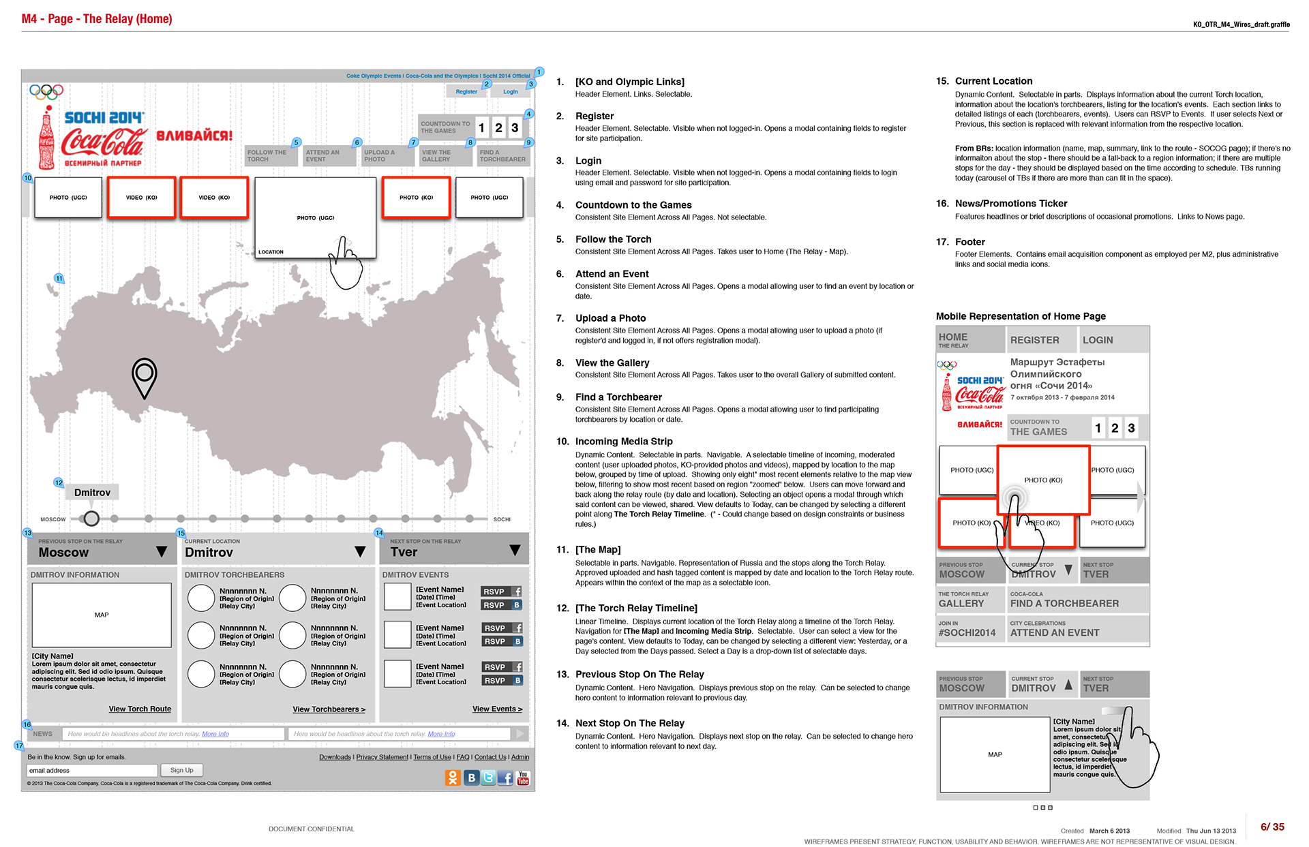Open first Photo (UGC) thumbnail in media strip

tap(68, 198)
